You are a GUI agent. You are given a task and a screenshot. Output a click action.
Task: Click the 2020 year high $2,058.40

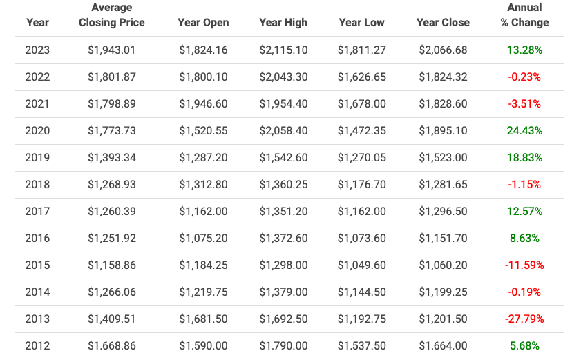click(x=283, y=131)
